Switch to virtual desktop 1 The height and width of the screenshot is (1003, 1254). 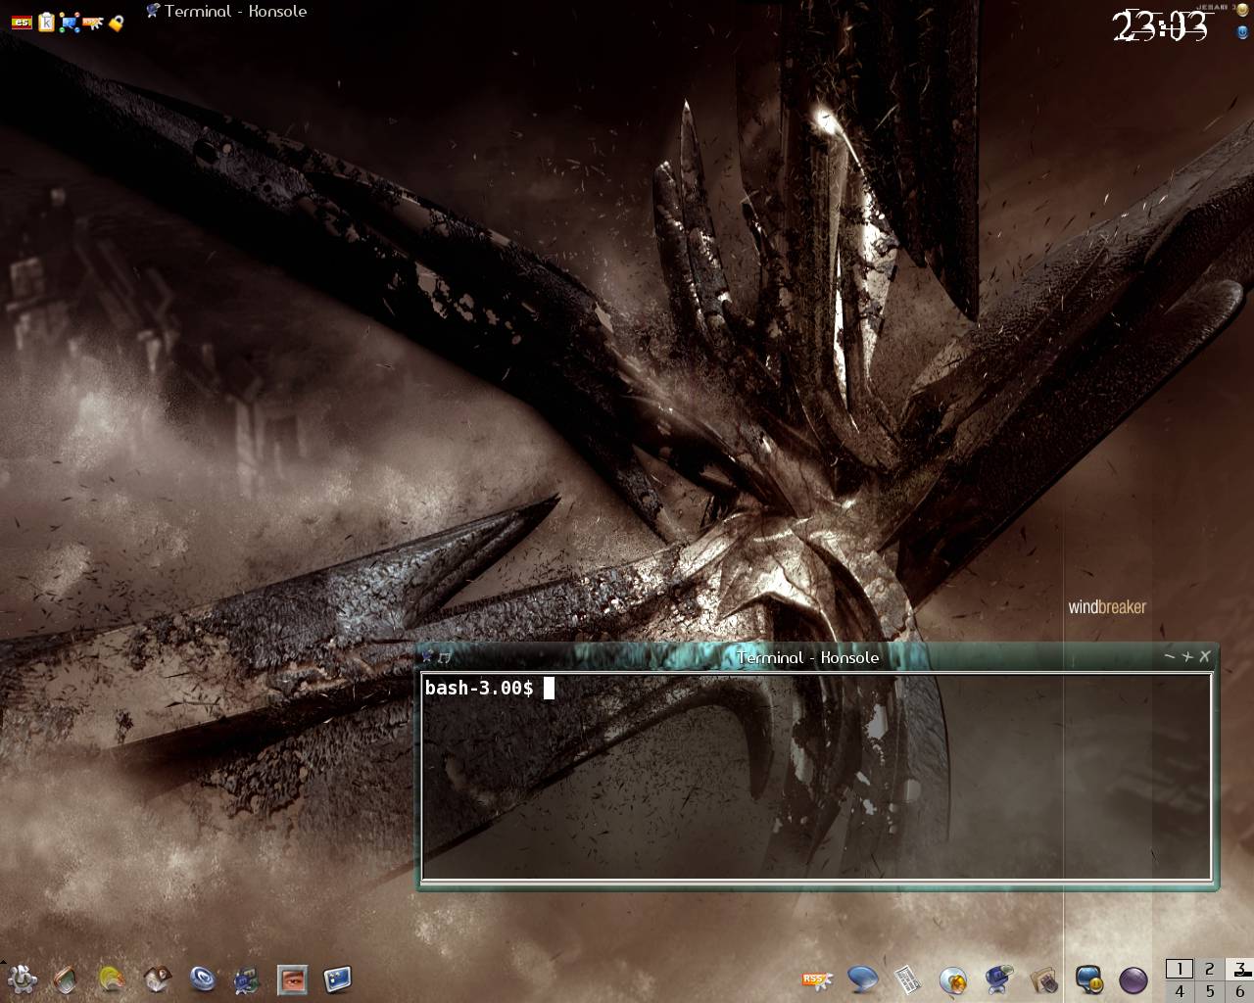(x=1180, y=969)
